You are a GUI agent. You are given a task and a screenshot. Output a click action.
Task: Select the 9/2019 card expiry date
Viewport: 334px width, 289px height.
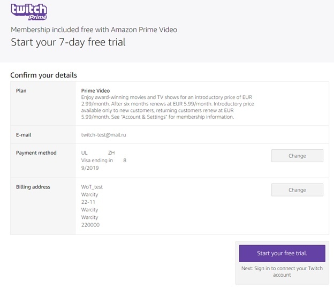[90, 168]
